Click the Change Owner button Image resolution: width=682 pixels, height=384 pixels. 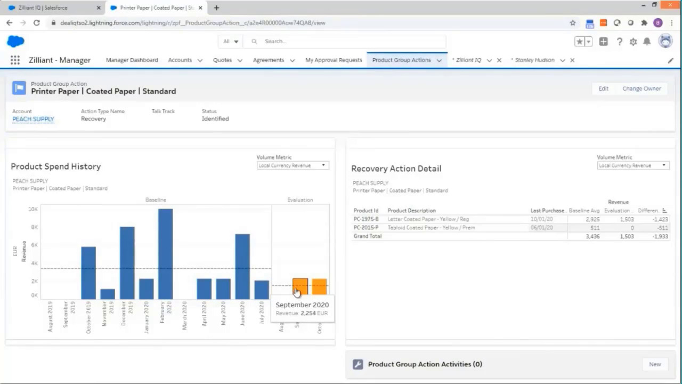642,89
